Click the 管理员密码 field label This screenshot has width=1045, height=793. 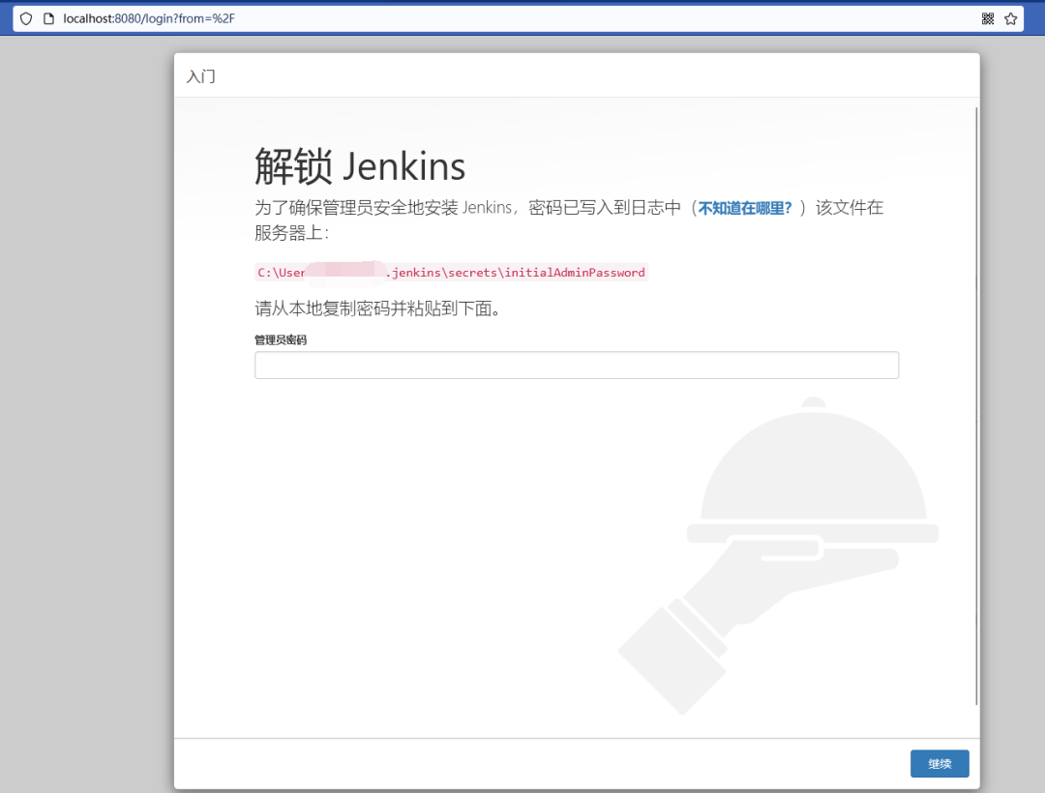[281, 340]
